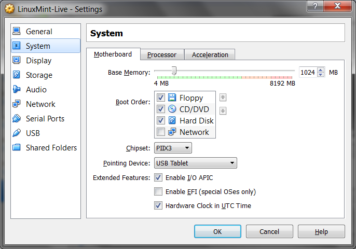Image resolution: width=356 pixels, height=249 pixels.
Task: Click the Audio speaker icon in sidebar
Action: click(17, 89)
